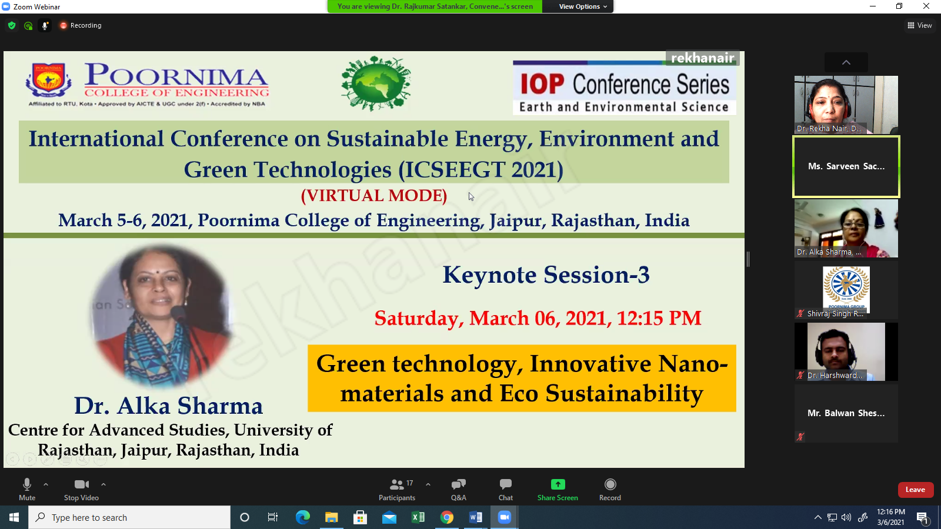Click the green Share Screen button
The image size is (941, 529).
point(558,489)
